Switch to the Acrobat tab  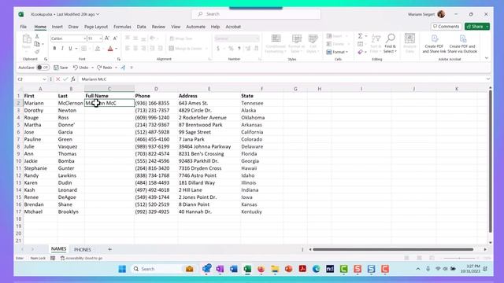pos(233,27)
